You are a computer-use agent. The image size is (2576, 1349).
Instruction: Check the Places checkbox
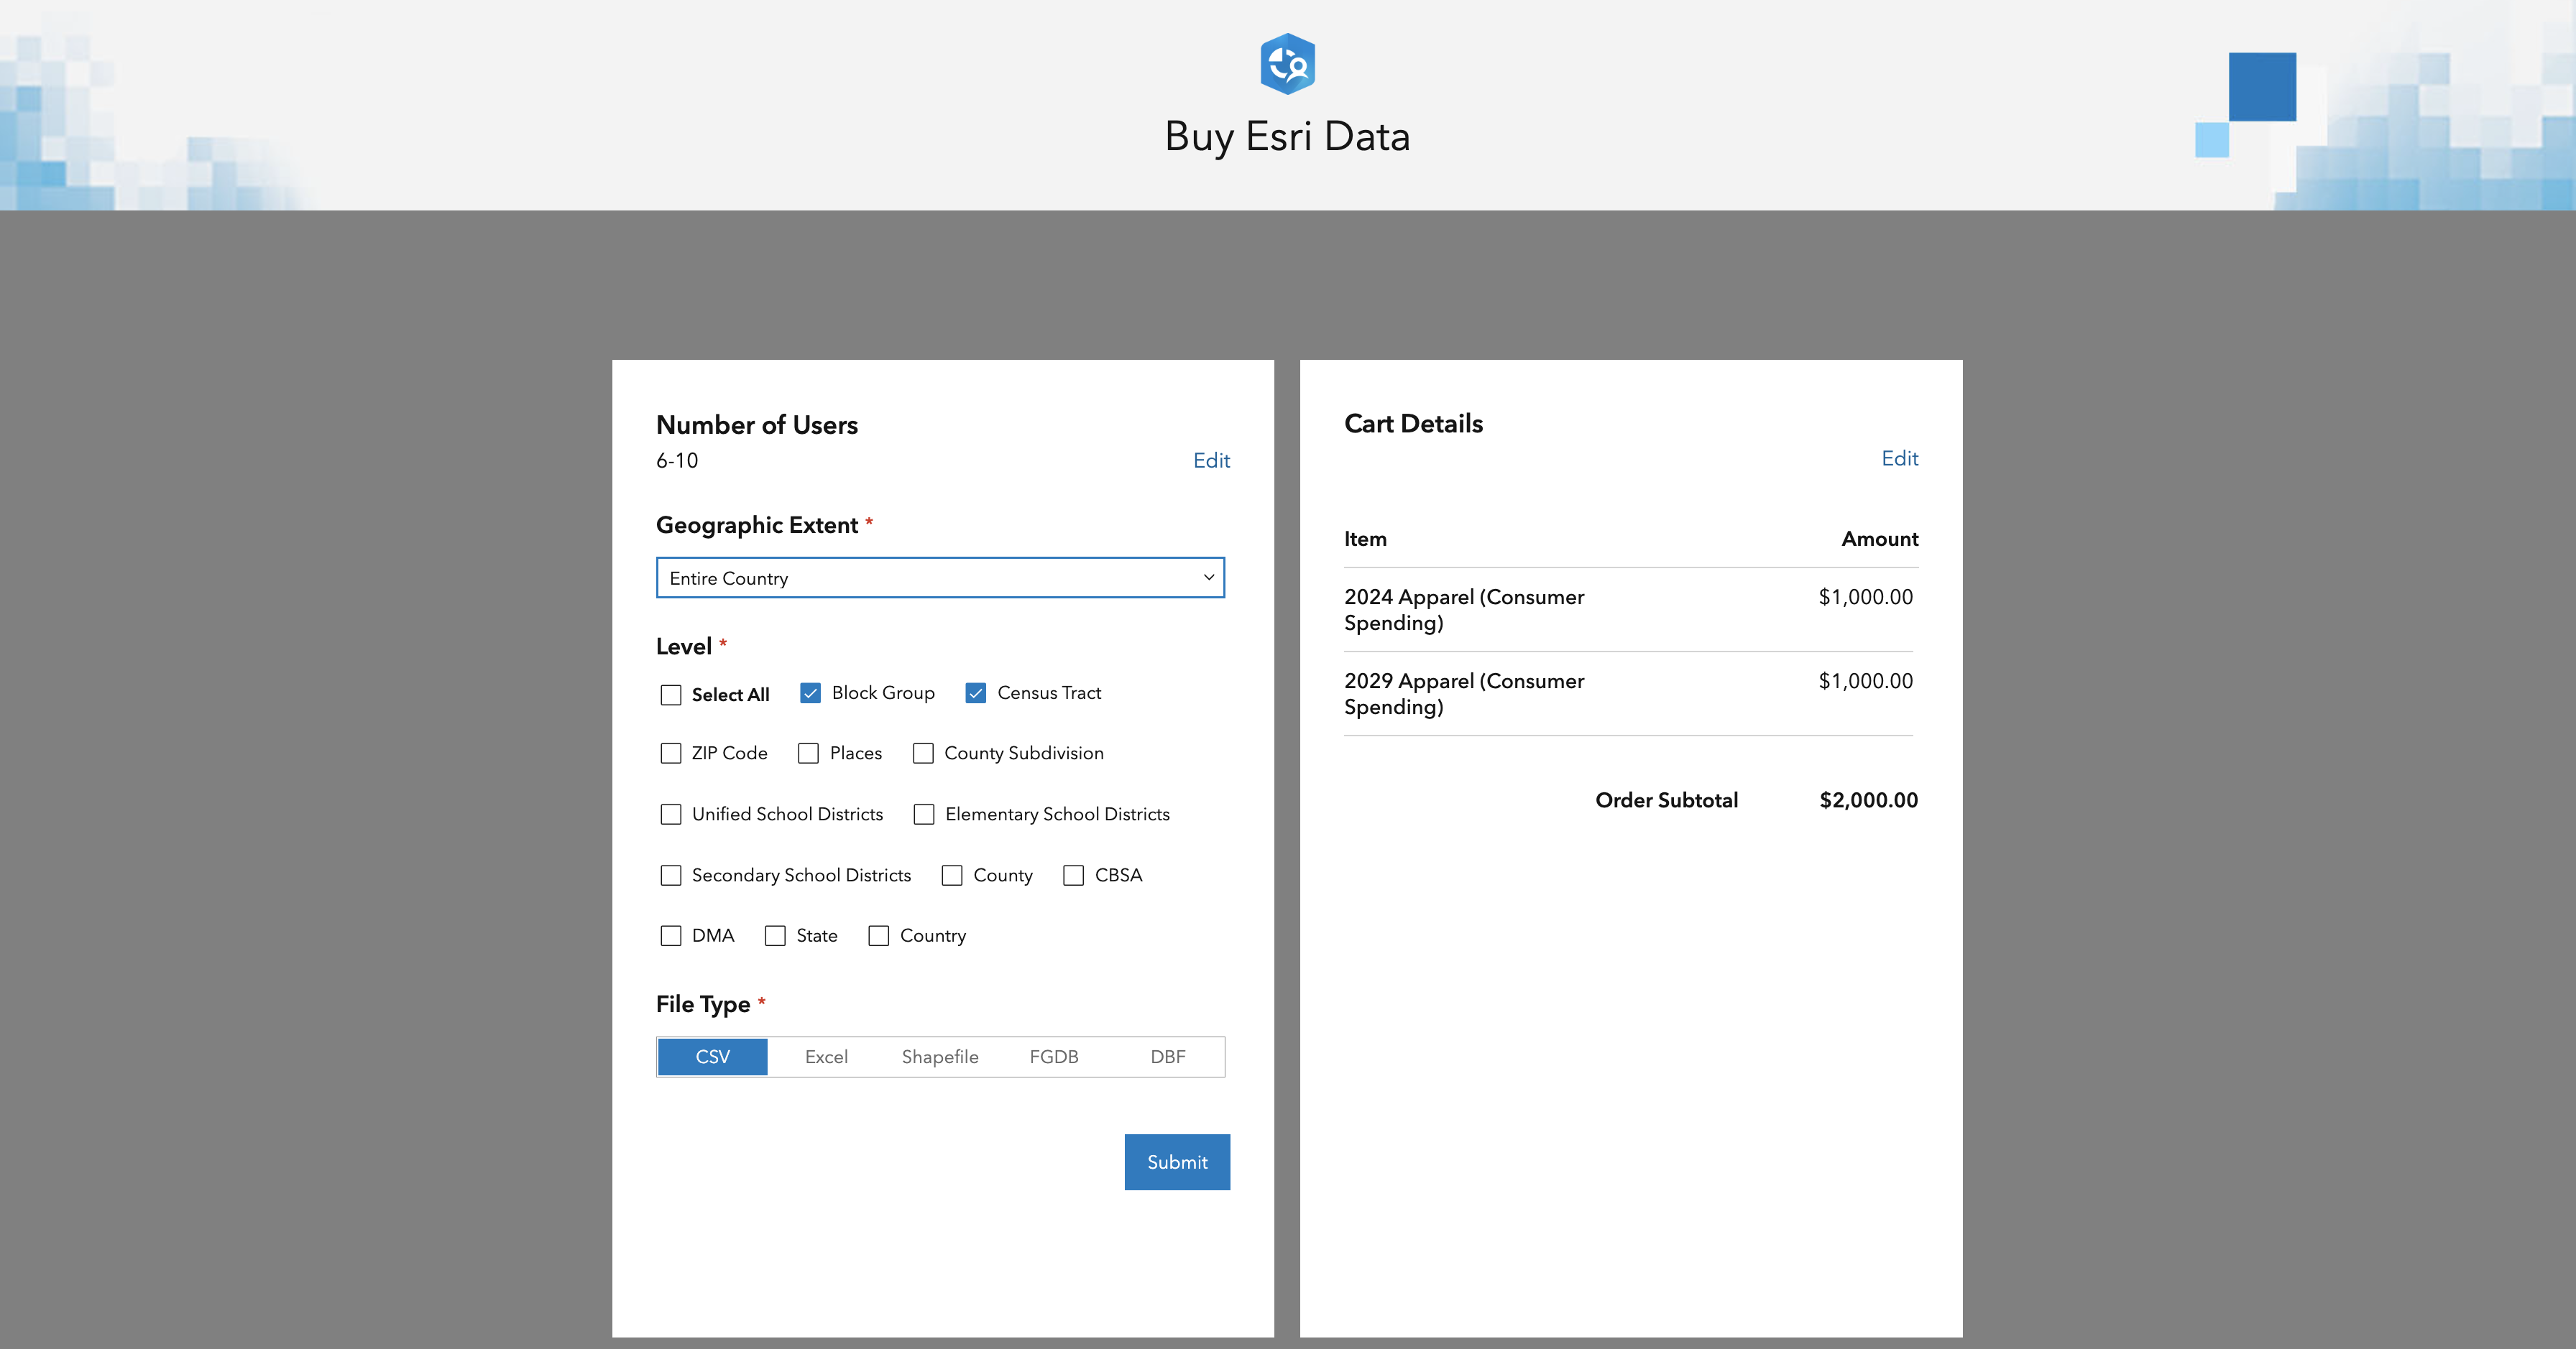pyautogui.click(x=808, y=754)
